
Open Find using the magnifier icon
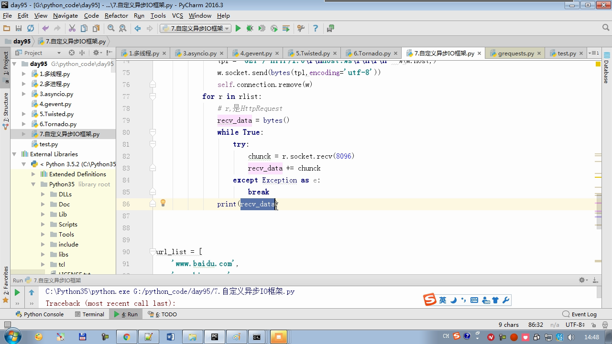(x=111, y=29)
